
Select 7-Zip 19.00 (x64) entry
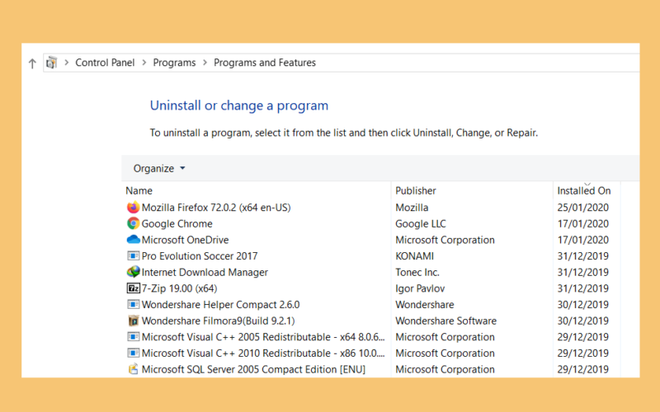pyautogui.click(x=179, y=288)
